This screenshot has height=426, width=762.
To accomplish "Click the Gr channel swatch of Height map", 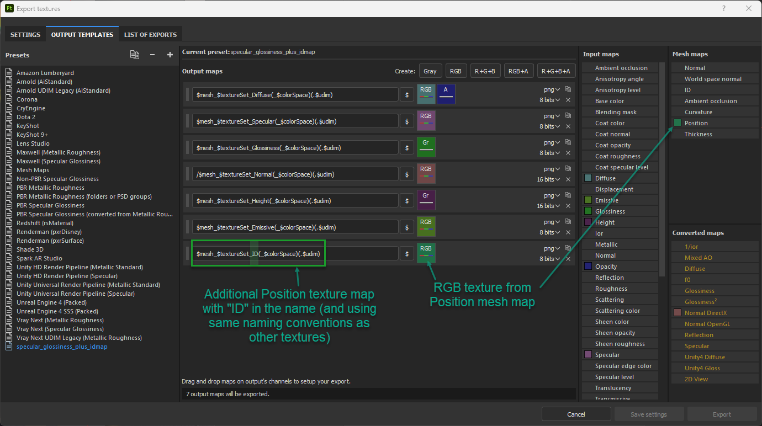I will (x=426, y=200).
